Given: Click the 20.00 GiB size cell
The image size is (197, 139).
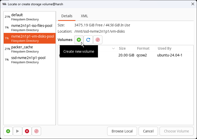Looking at the screenshot, I should point(126,55).
